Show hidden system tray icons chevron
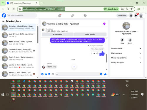 (124, 94)
